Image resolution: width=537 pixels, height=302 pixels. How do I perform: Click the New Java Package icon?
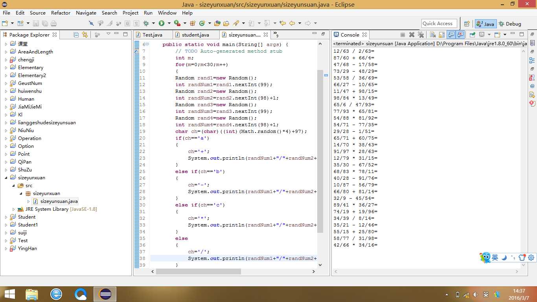193,23
